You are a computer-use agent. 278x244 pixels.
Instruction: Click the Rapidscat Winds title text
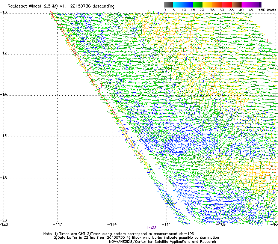pos(61,6)
